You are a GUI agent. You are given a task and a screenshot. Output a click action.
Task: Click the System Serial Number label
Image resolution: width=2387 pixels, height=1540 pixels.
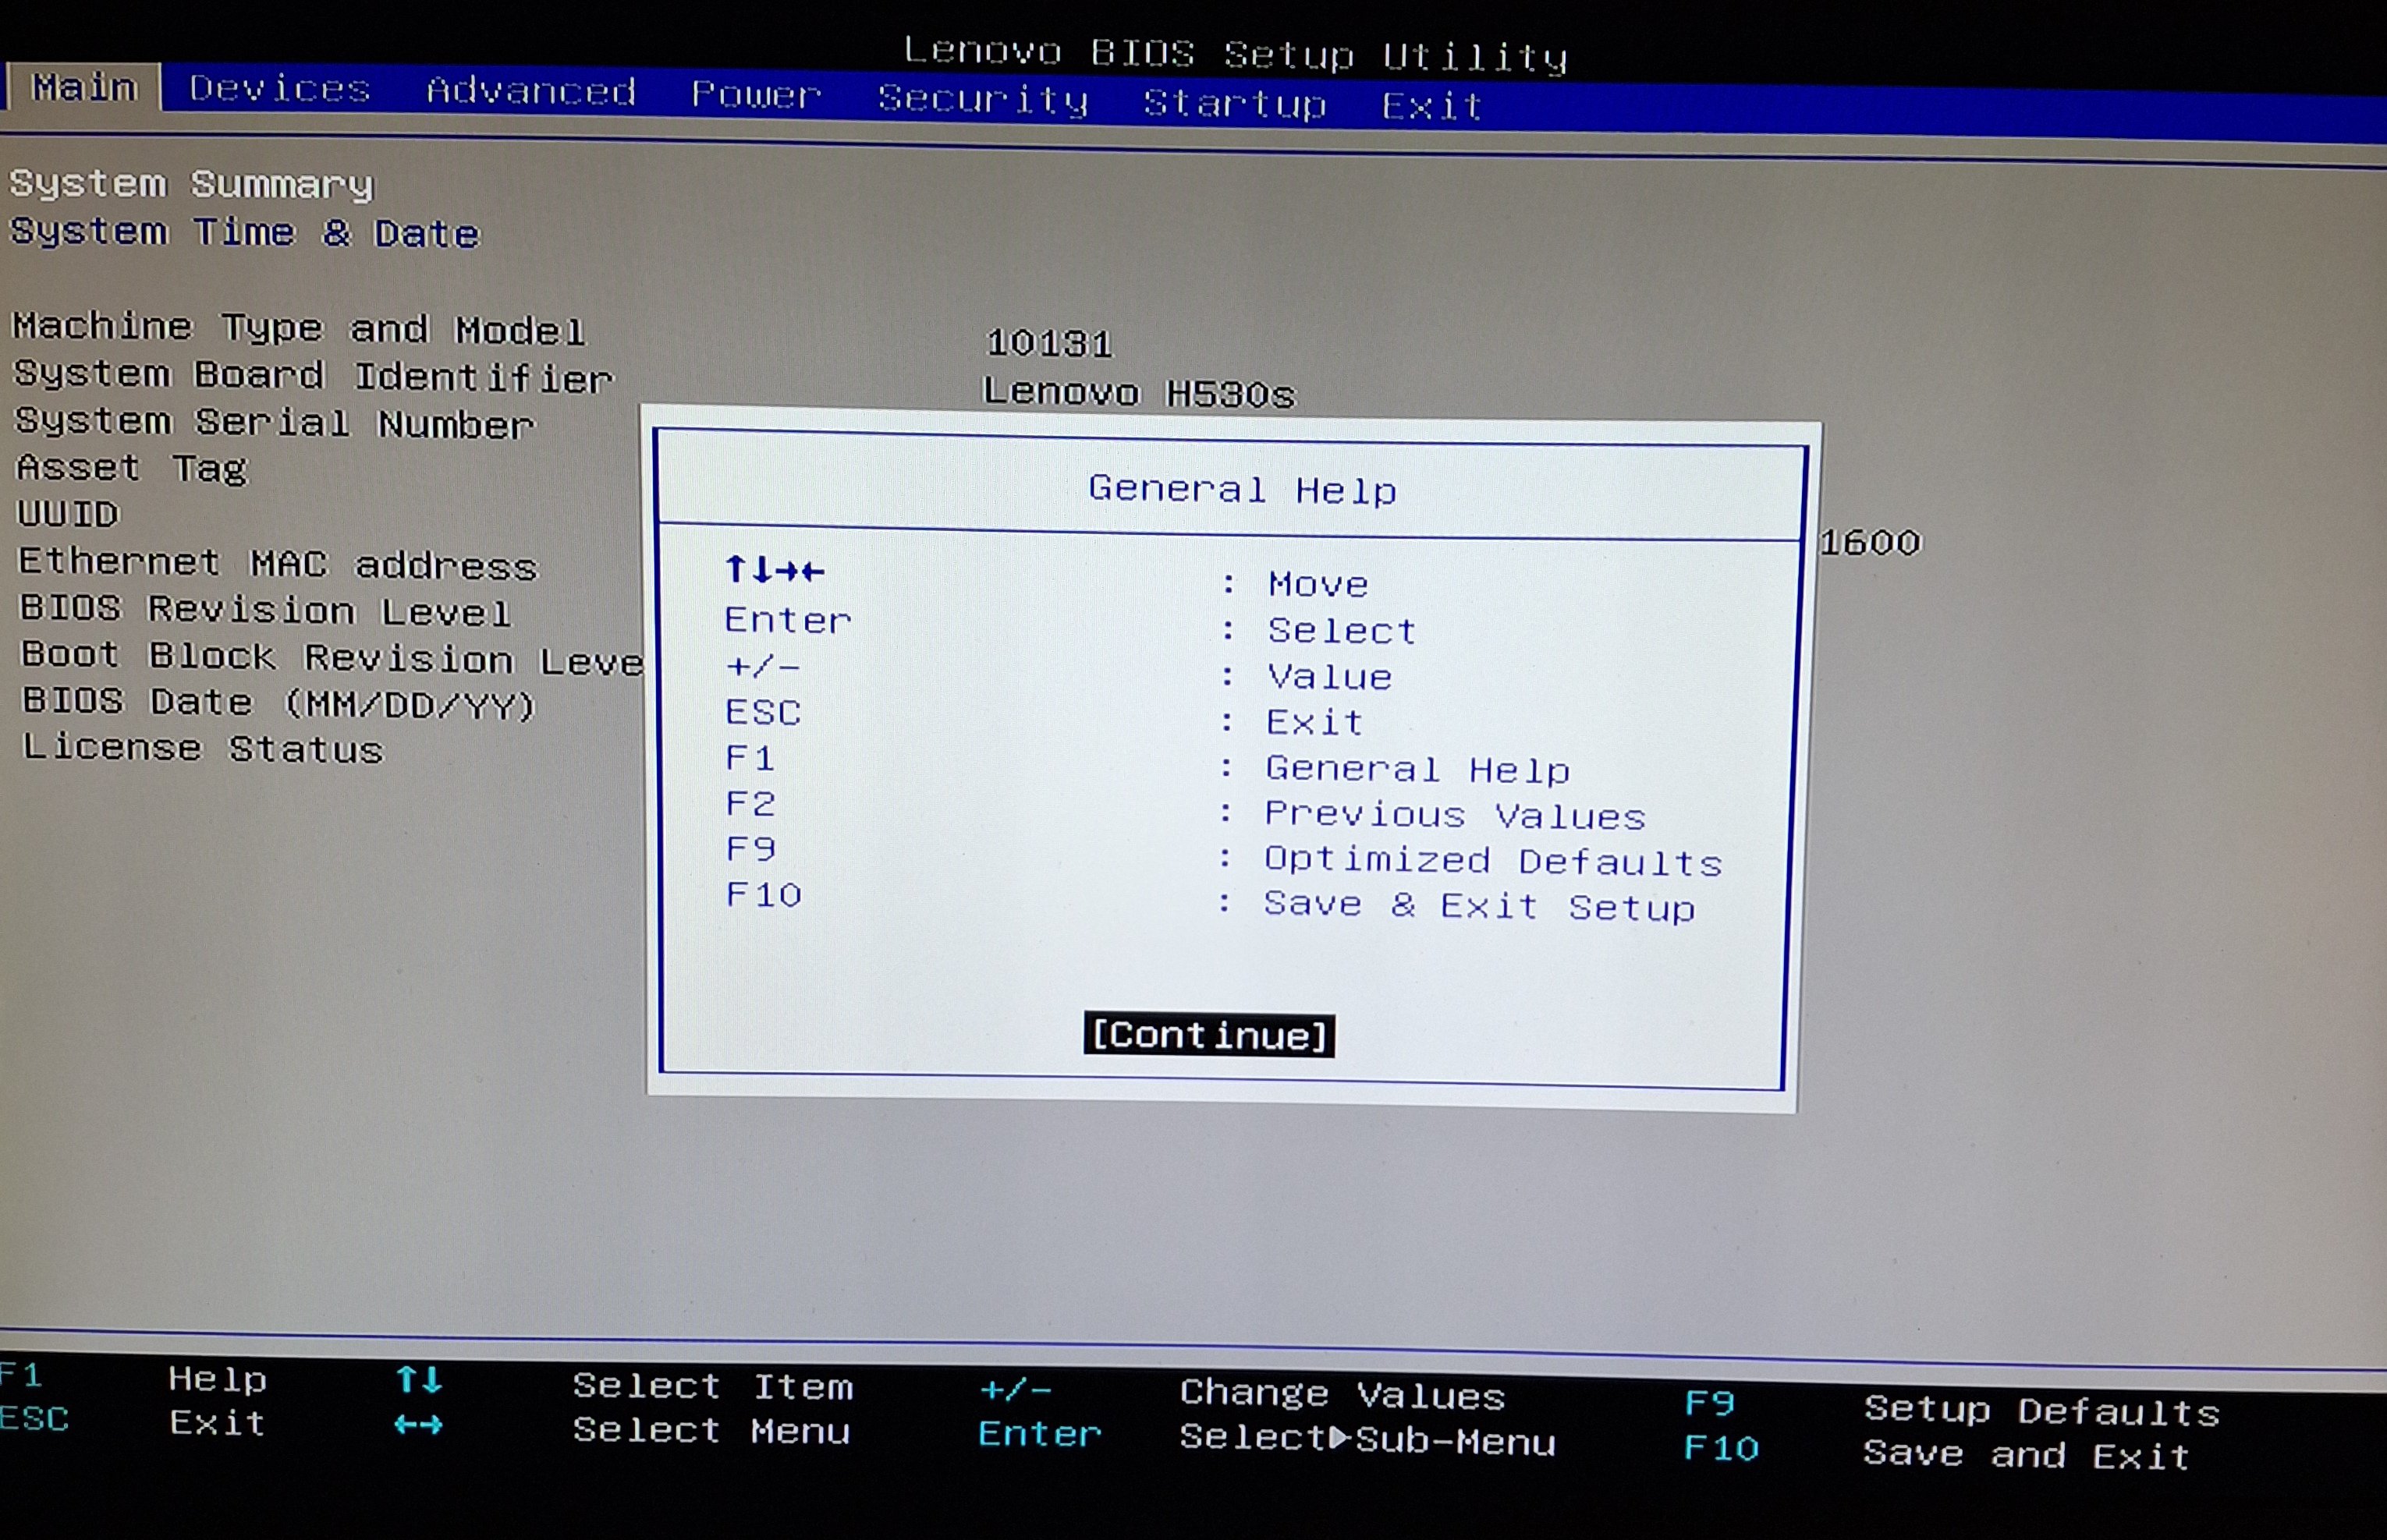pyautogui.click(x=275, y=423)
